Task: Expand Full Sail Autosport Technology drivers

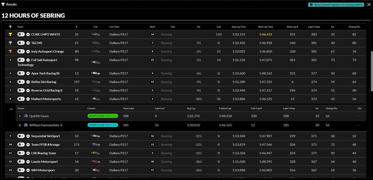Action: click(28, 60)
